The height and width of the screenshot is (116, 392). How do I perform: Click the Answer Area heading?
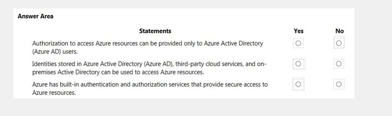pos(36,17)
